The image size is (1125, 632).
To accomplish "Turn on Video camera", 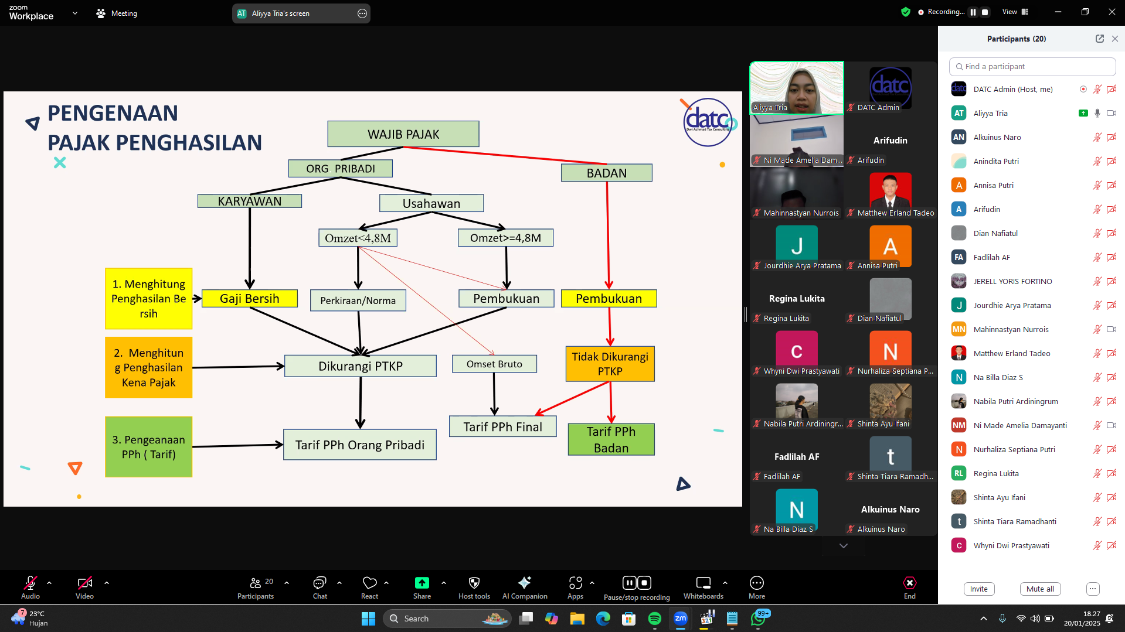I will pos(84,583).
